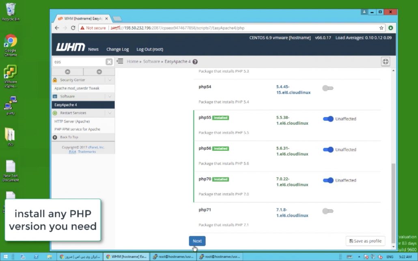Toggle the sidebar menu hamburger icon

tap(120, 61)
